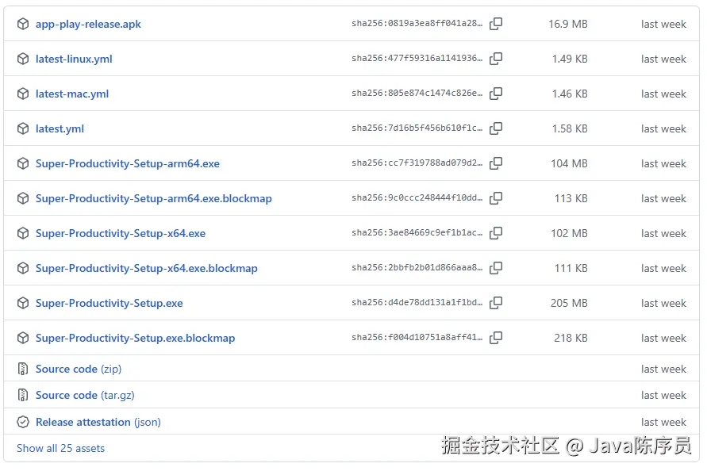Copy sha256 hash for latest-mac.yml
707x471 pixels.
(496, 94)
